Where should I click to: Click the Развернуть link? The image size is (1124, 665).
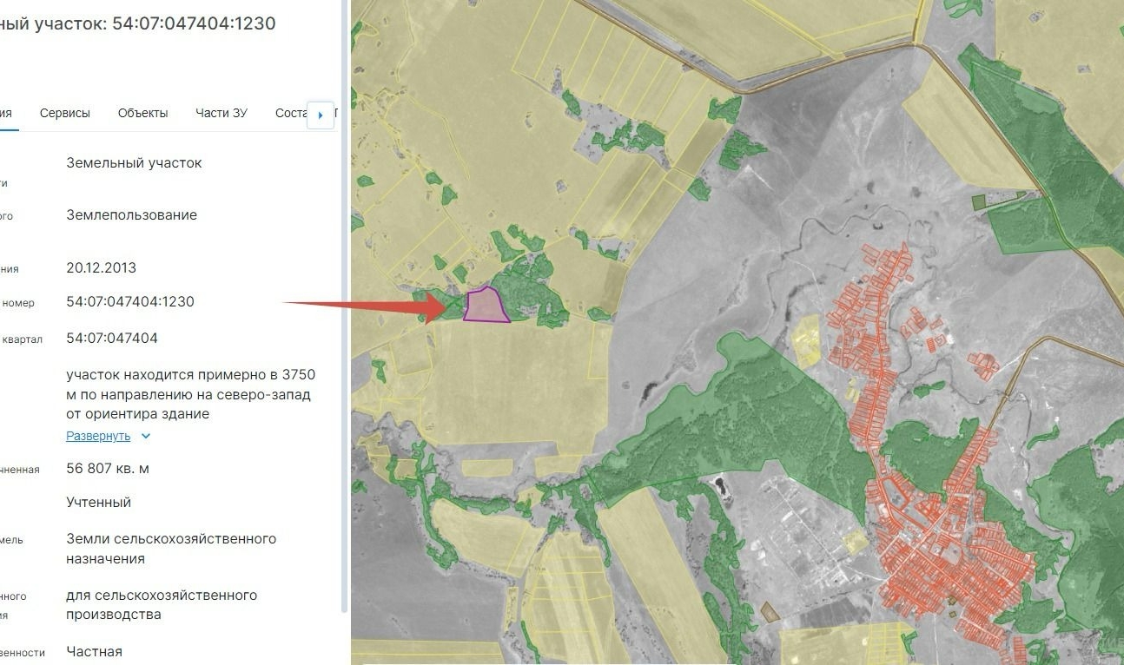click(x=98, y=436)
